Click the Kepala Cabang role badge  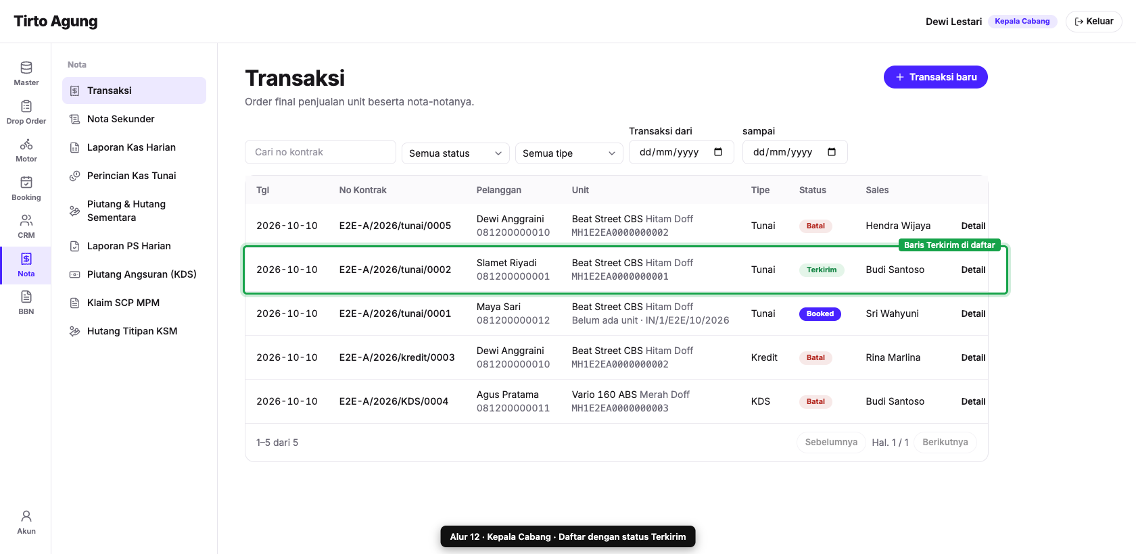1022,22
